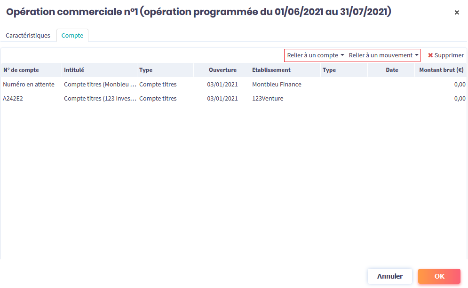The width and height of the screenshot is (468, 288).
Task: Click the Date column header
Action: (392, 70)
